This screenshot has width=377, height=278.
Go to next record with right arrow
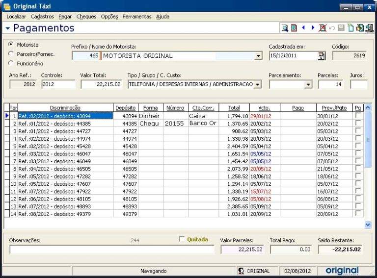(313, 28)
